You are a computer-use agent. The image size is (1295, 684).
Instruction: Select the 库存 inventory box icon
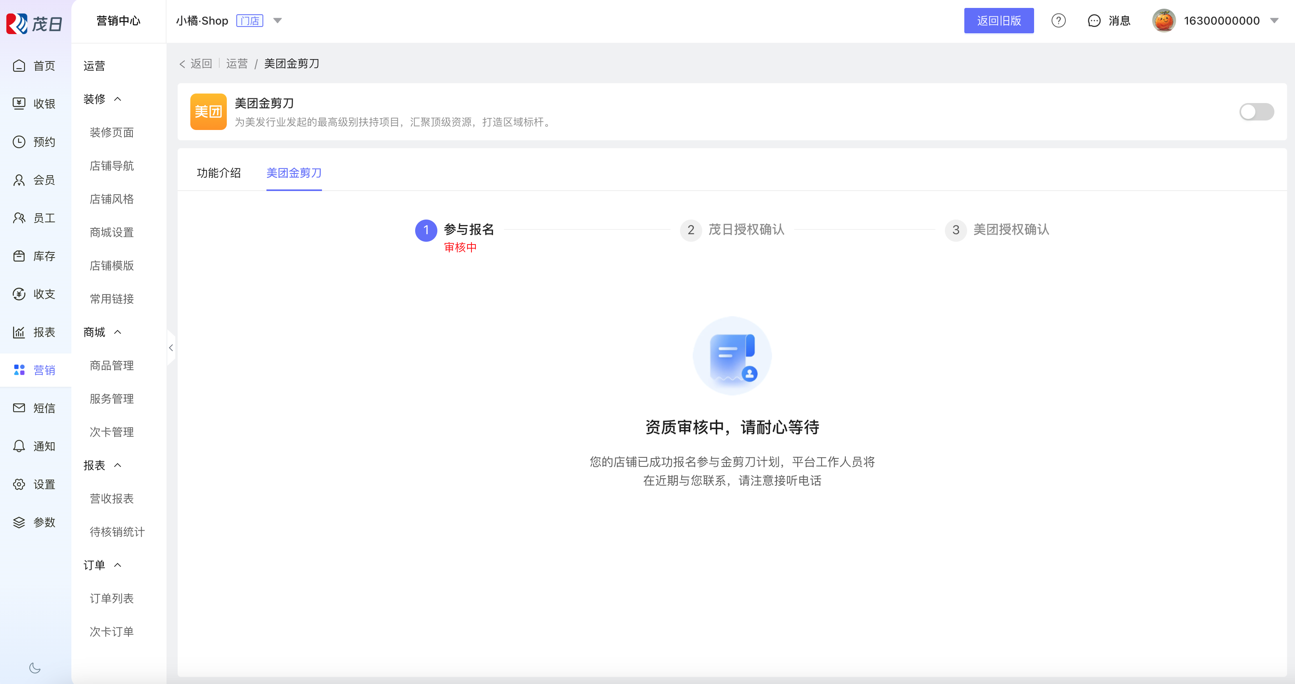(x=19, y=256)
